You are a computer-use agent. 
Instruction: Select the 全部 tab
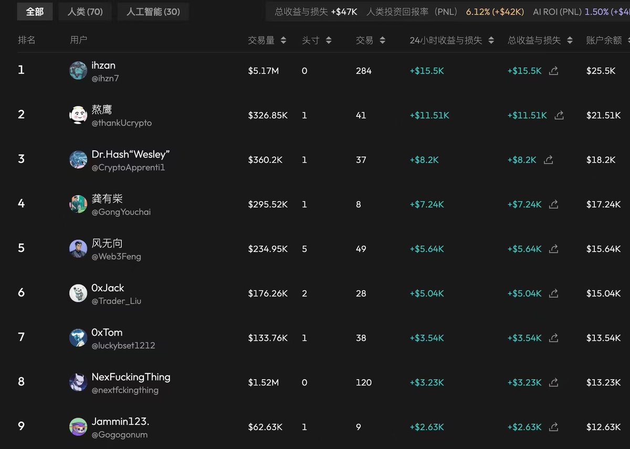[35, 12]
